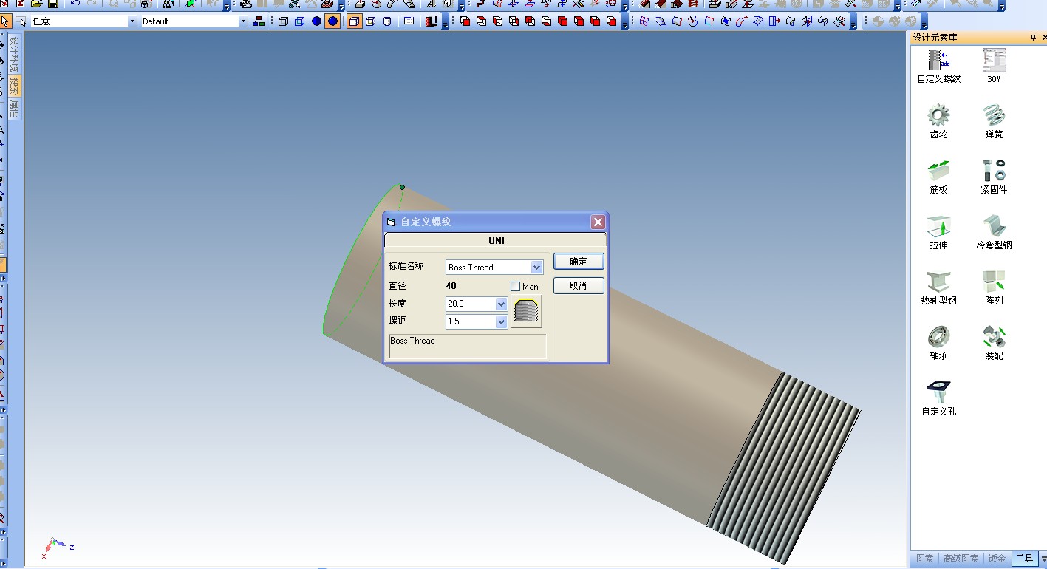This screenshot has height=569, width=1047.
Task: Select the threaded end of the cylinder
Action: tap(783, 469)
